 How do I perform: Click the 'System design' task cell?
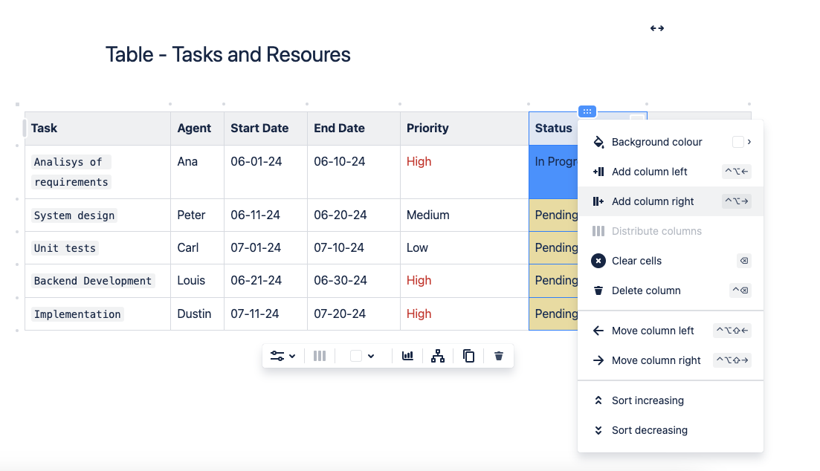[x=74, y=215]
